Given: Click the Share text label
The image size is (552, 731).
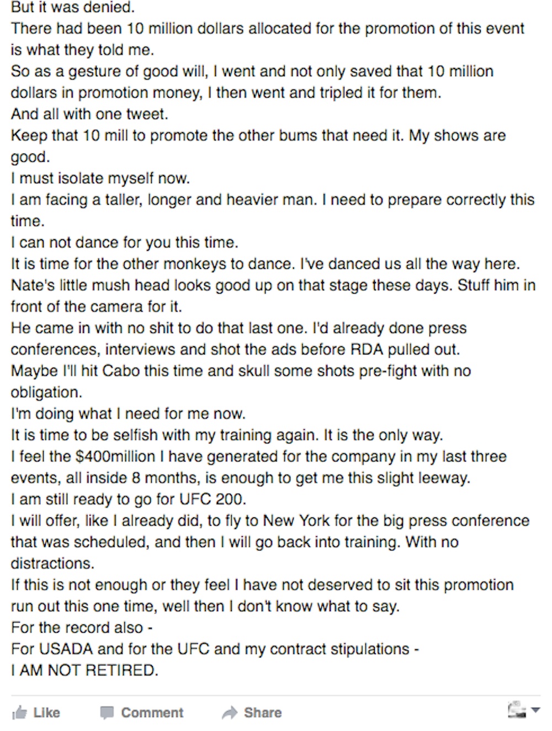Looking at the screenshot, I should point(263,713).
